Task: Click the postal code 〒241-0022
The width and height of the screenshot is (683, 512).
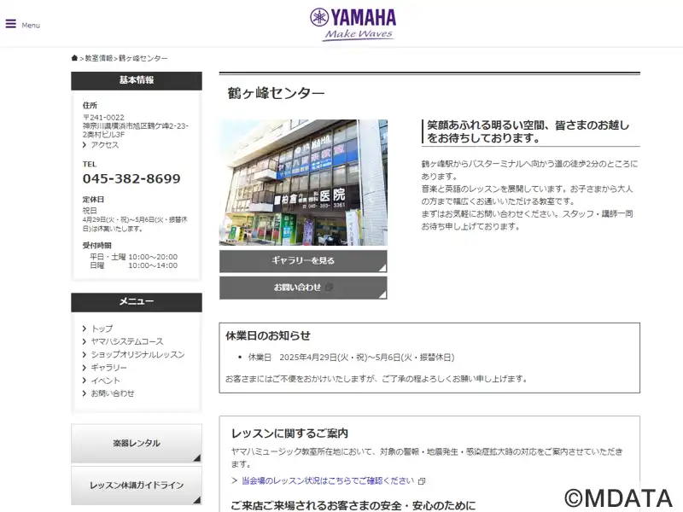Action: tap(103, 118)
